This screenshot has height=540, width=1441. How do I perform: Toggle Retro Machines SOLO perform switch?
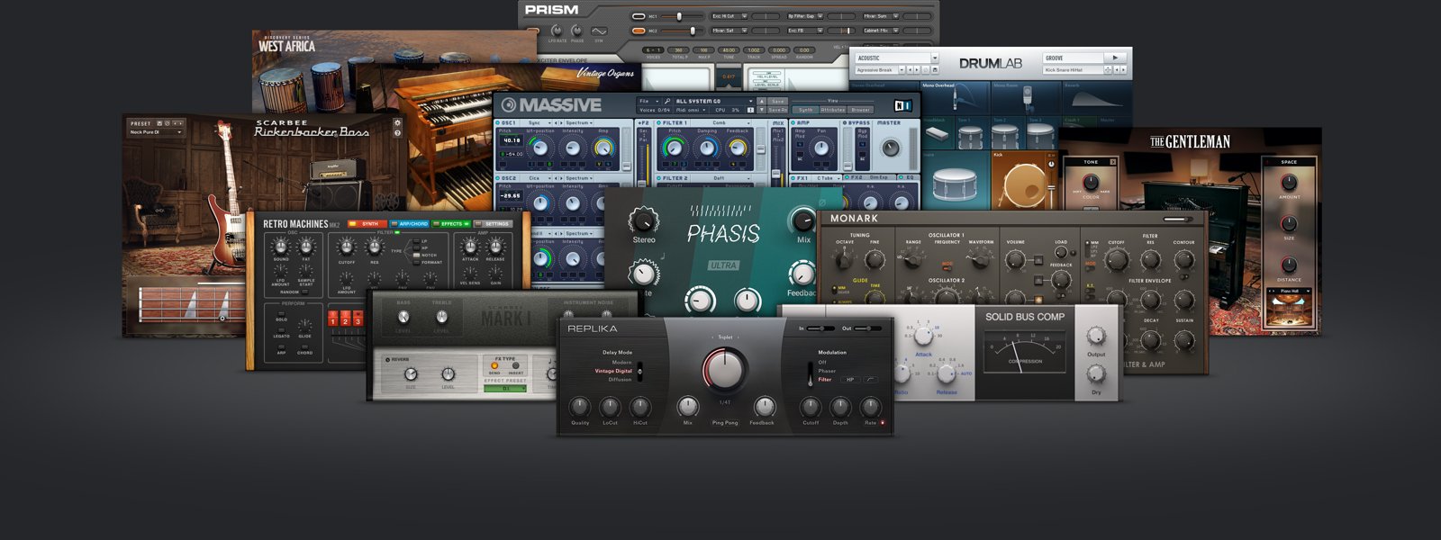[x=281, y=314]
